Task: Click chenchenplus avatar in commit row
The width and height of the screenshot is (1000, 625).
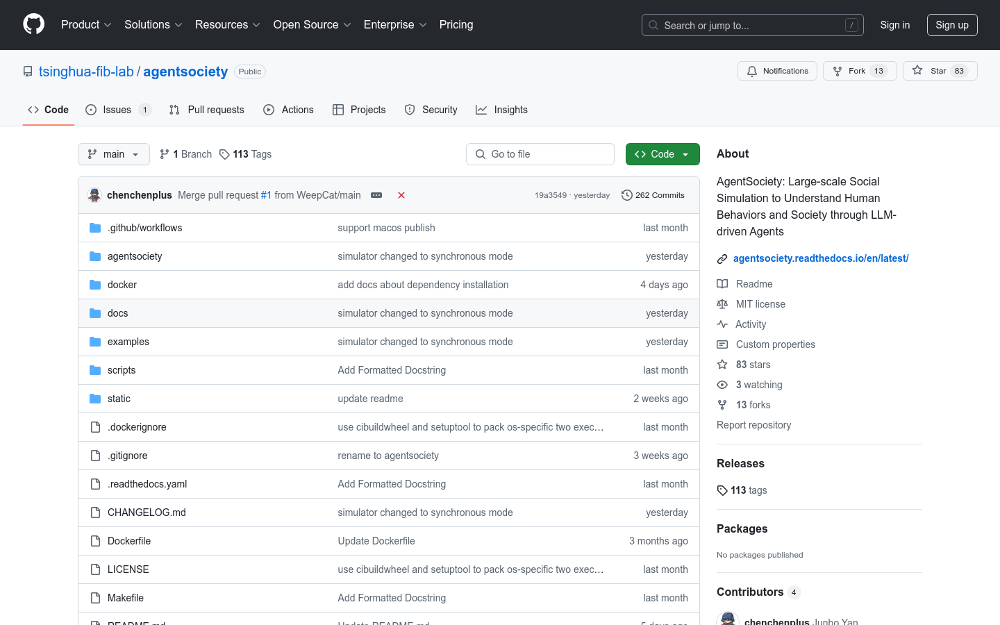Action: click(x=94, y=195)
